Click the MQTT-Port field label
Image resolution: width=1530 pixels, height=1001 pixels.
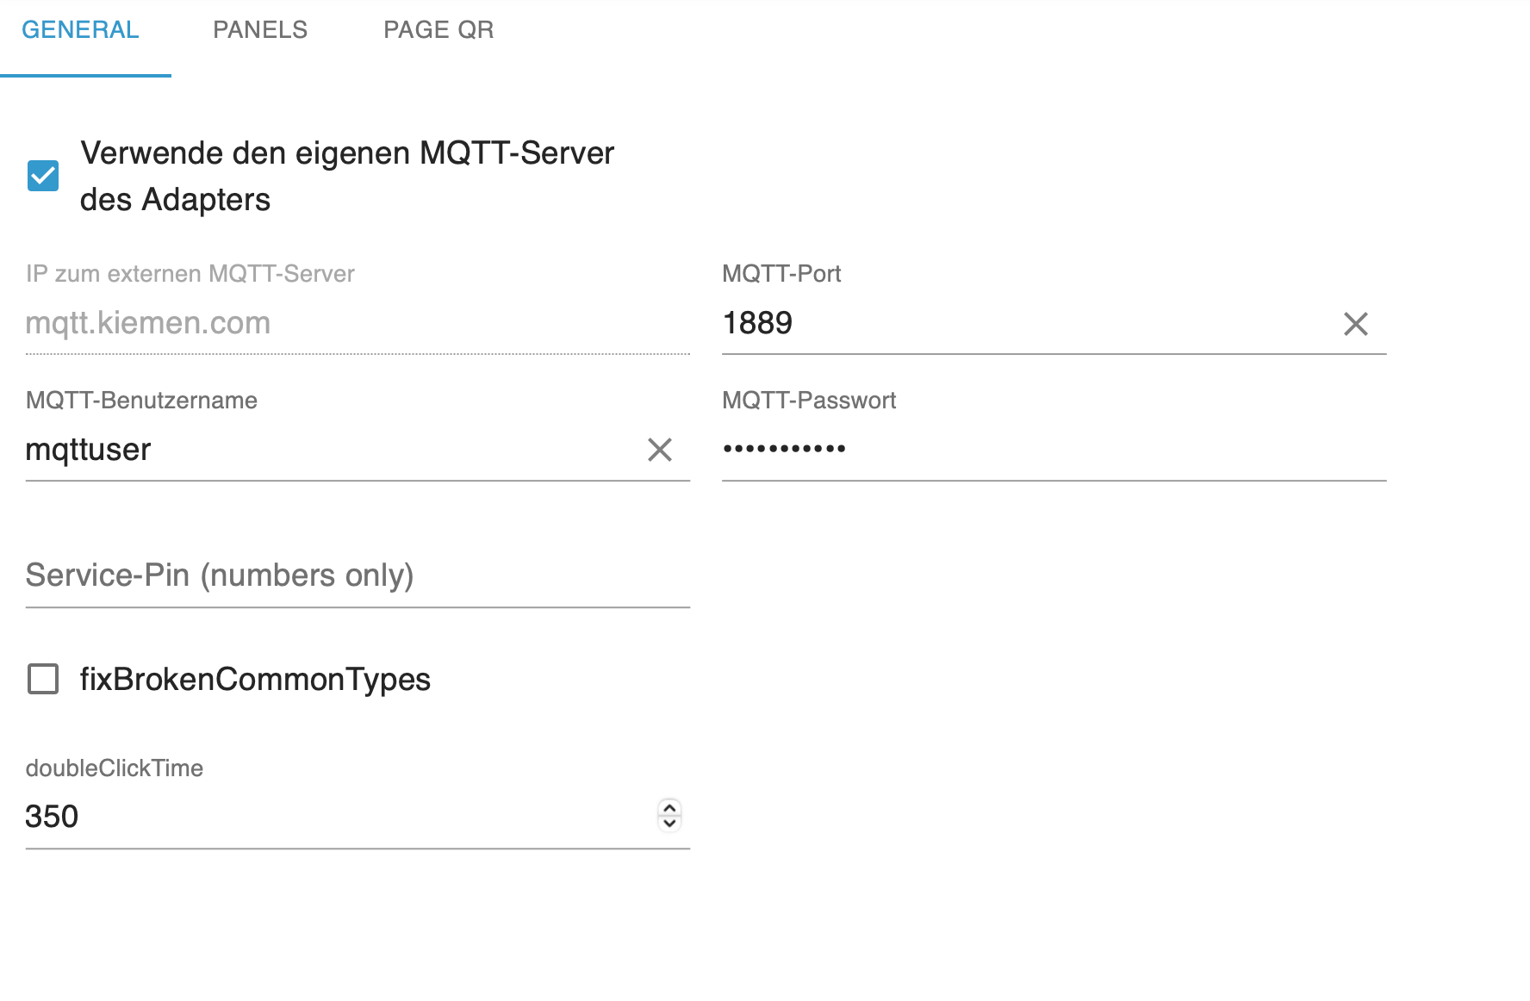tap(781, 274)
